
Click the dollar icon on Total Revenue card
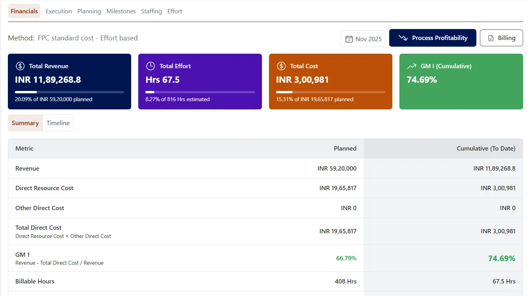pyautogui.click(x=20, y=66)
